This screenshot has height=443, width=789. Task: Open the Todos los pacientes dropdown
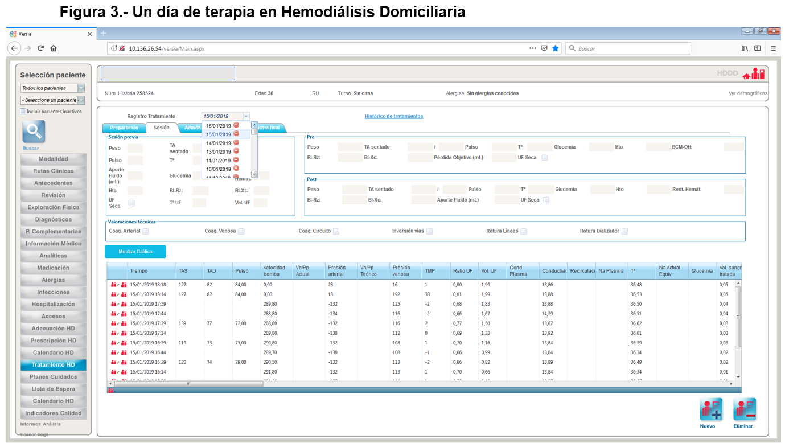pyautogui.click(x=81, y=88)
